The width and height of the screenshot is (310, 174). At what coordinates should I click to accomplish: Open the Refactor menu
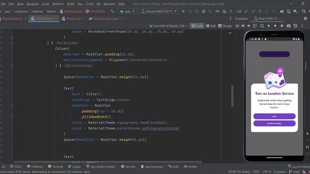pos(58,4)
